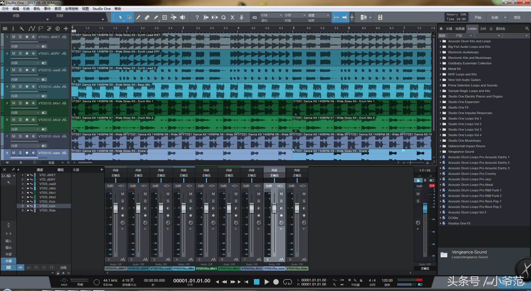Mute track 5 VTDS1D..Mix1
The height and width of the screenshot is (291, 531).
click(14, 103)
